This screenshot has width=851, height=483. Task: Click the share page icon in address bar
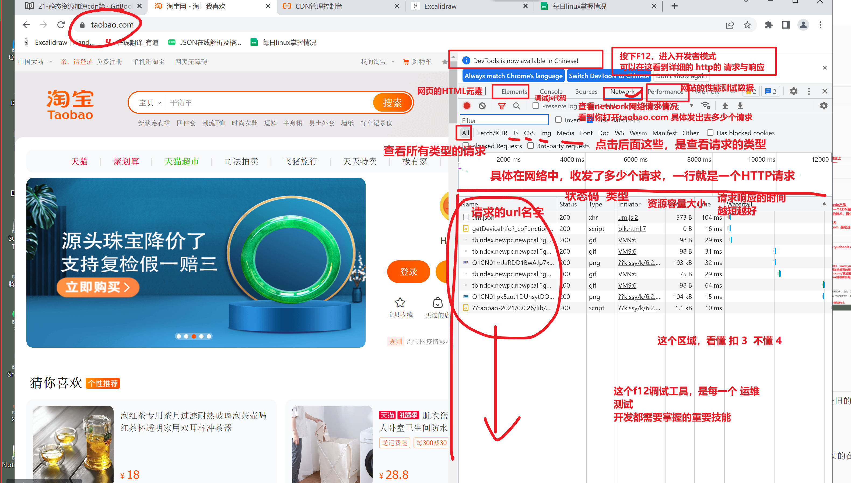[730, 25]
